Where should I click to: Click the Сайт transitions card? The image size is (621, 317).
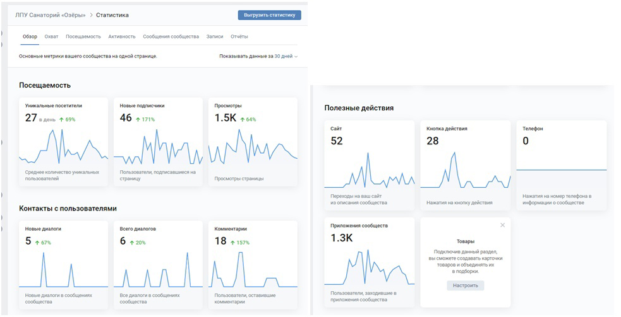[370, 165]
